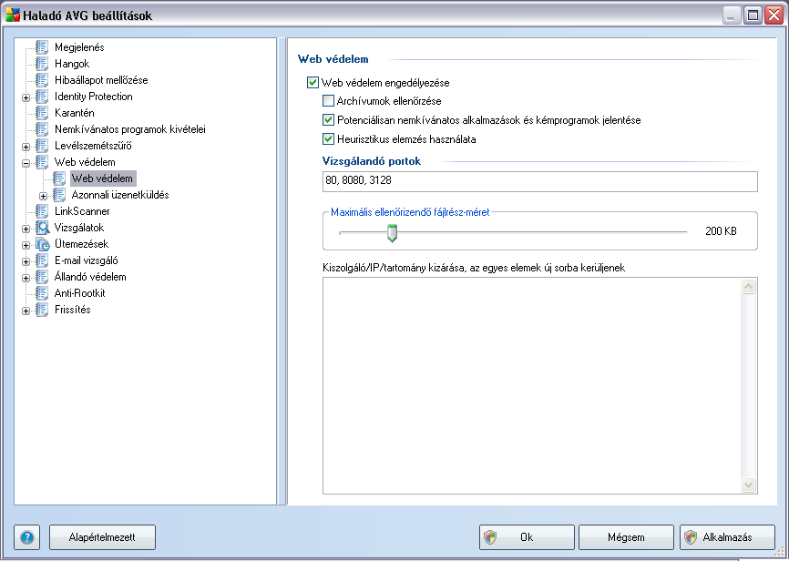Image resolution: width=789 pixels, height=561 pixels.
Task: Expand the Frissítés node
Action: pyautogui.click(x=26, y=311)
